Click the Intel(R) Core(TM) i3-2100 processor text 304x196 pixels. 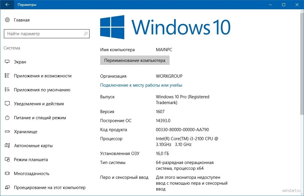click(x=187, y=142)
